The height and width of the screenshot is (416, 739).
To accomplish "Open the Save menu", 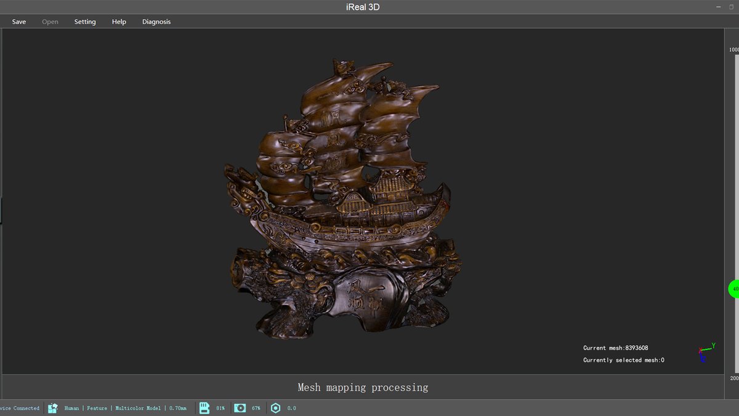I will 19,22.
